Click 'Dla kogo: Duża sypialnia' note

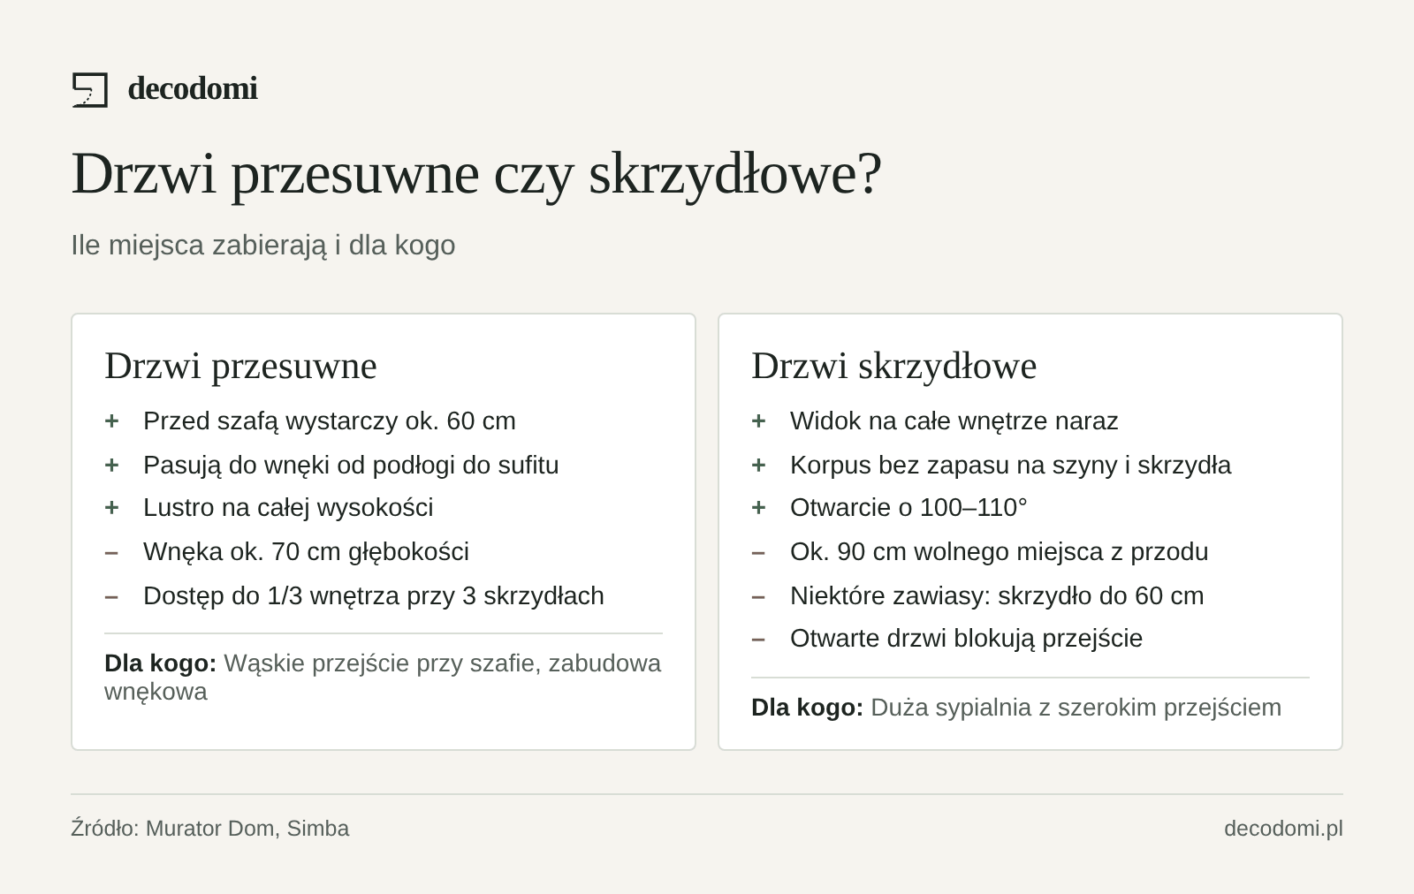pos(1016,707)
